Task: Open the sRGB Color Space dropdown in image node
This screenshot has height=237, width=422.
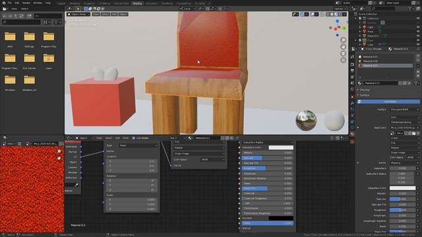Action: [212, 159]
